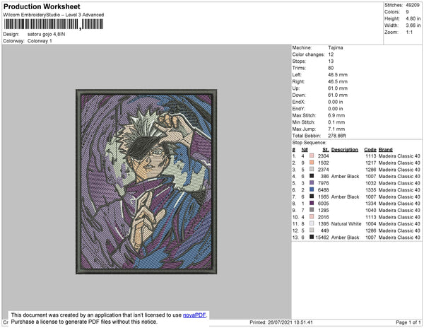Click the 'Production Worksheet' title
Screen dimensions: 424x328
[x=42, y=7]
